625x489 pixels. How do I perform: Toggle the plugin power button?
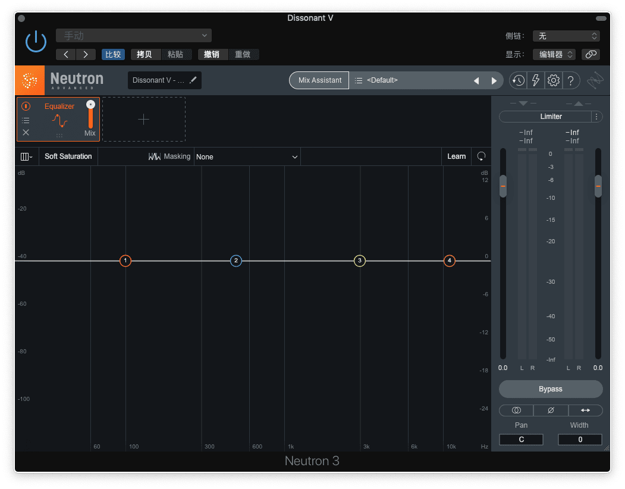point(36,41)
